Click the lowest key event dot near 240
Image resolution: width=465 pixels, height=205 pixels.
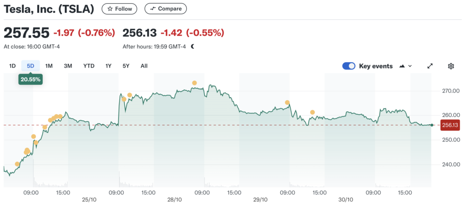point(17,164)
